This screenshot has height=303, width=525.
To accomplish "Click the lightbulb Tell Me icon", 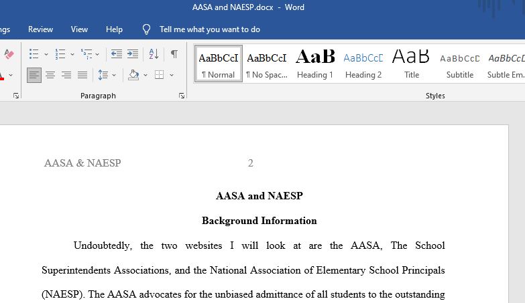I will 146,29.
